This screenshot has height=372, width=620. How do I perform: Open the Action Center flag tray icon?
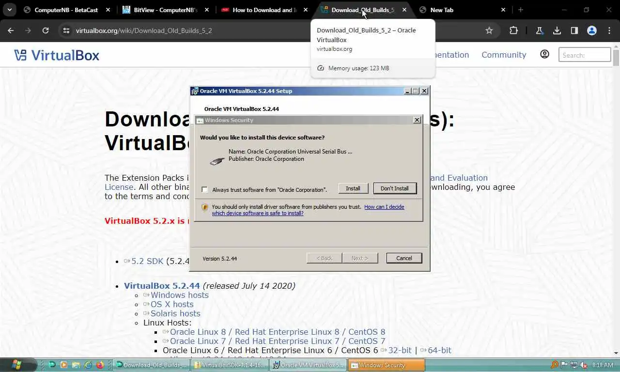[564, 365]
